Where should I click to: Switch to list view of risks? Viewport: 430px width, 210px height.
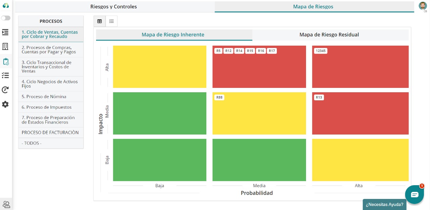(x=112, y=21)
